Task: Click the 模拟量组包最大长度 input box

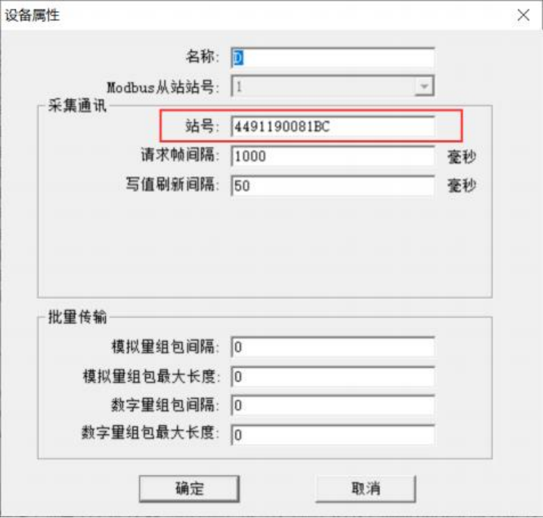Action: coord(333,376)
